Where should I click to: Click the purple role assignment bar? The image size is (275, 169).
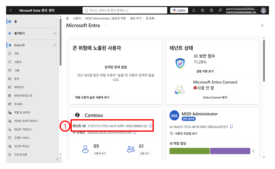click(230, 151)
